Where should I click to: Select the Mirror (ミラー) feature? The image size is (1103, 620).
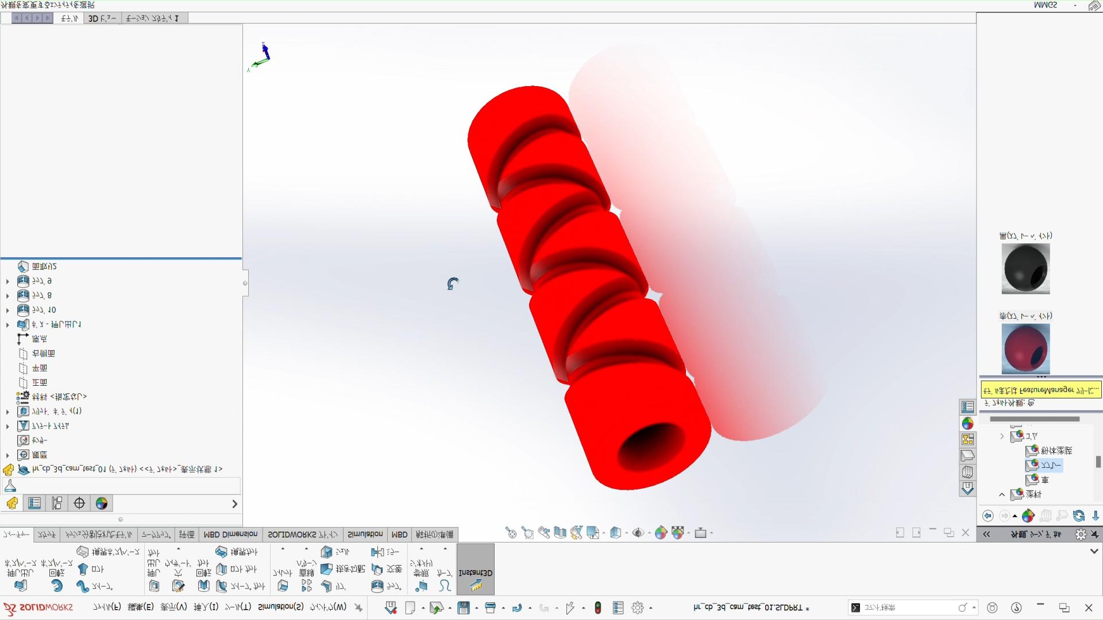385,552
